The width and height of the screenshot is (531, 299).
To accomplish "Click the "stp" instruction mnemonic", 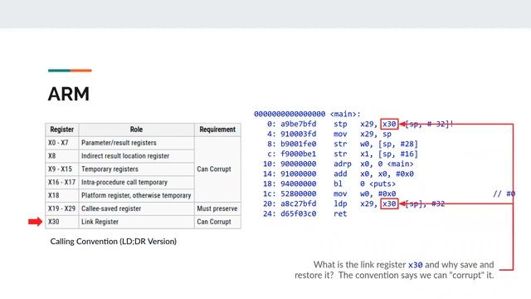I will click(340, 124).
